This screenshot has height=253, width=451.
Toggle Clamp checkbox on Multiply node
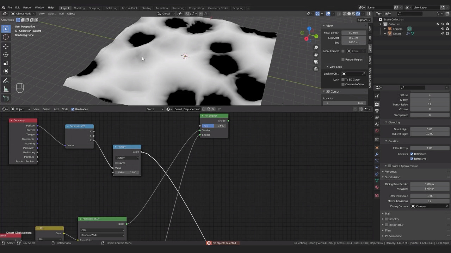point(117,163)
